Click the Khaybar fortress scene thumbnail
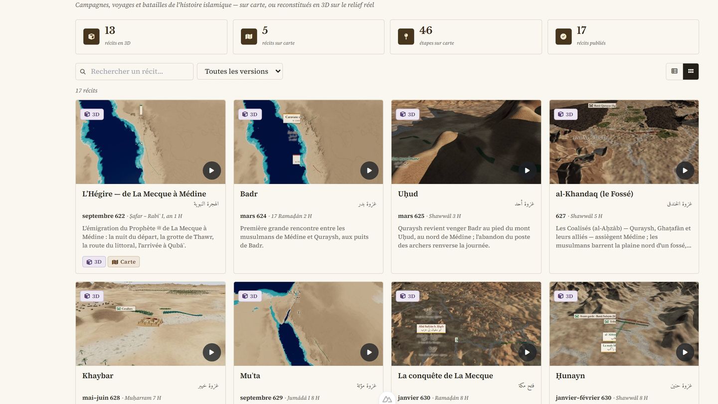This screenshot has width=718, height=404. click(x=151, y=324)
